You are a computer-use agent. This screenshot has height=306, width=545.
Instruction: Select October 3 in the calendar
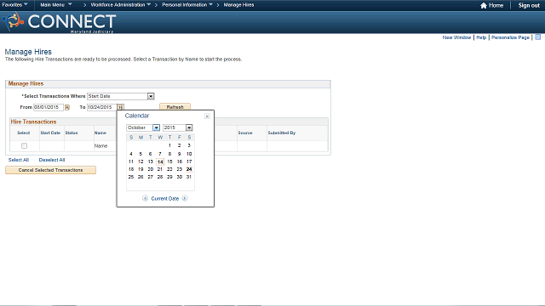pos(189,145)
